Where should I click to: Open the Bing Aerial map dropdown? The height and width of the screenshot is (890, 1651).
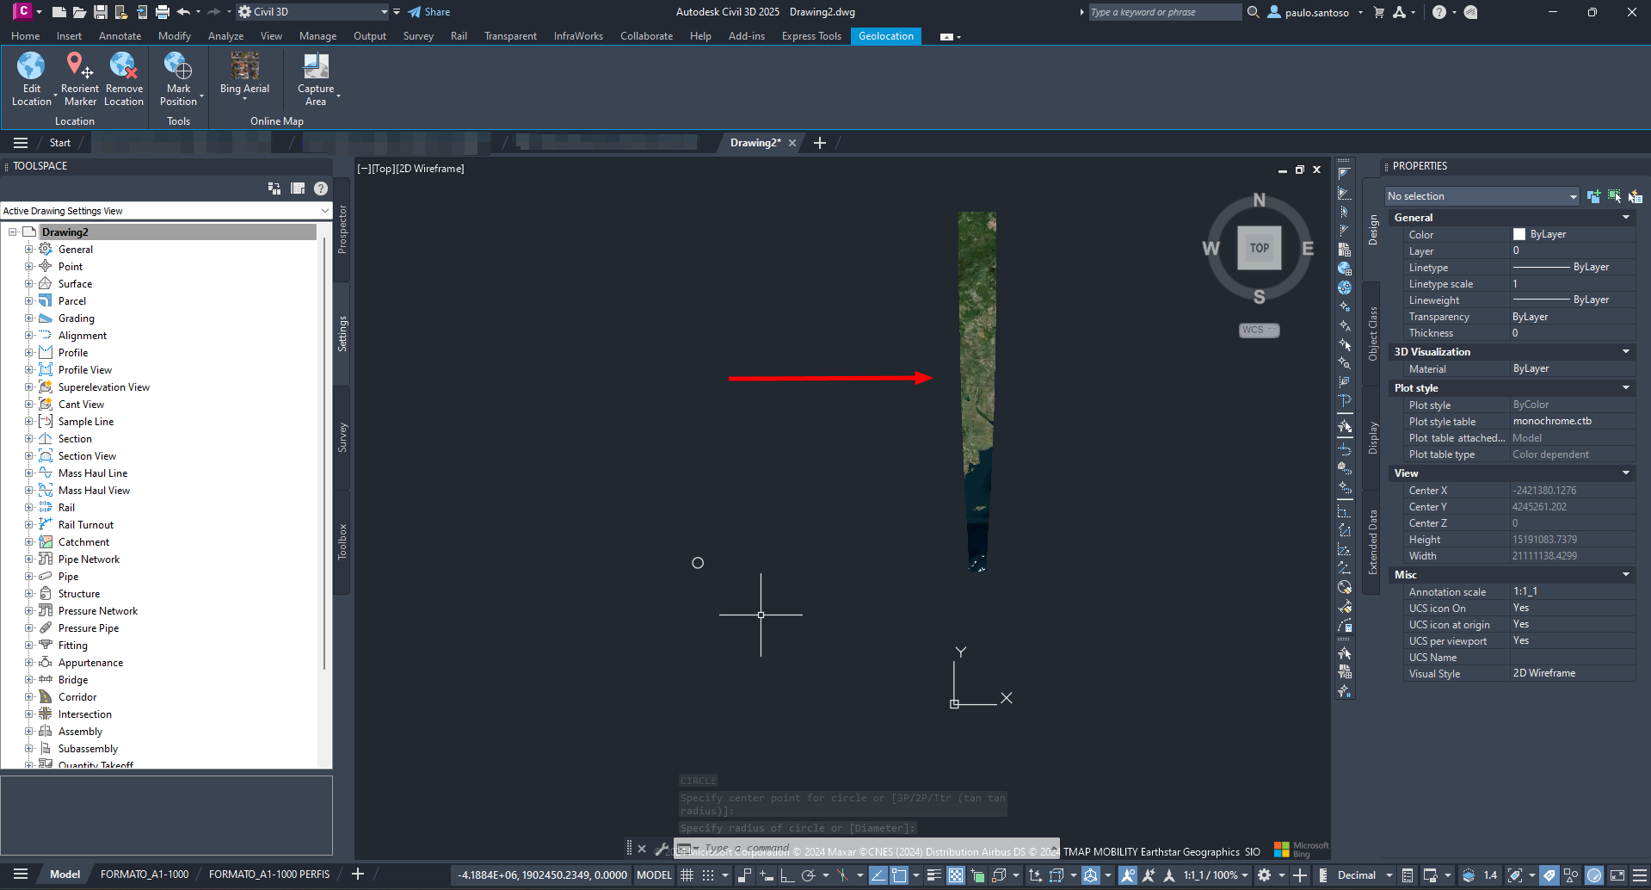[x=244, y=99]
